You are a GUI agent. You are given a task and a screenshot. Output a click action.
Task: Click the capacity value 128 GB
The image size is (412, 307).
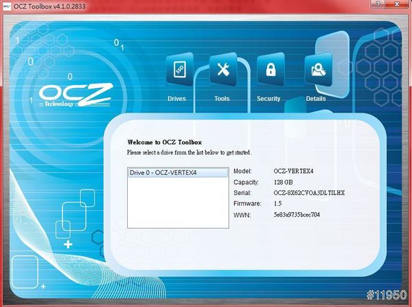point(283,182)
